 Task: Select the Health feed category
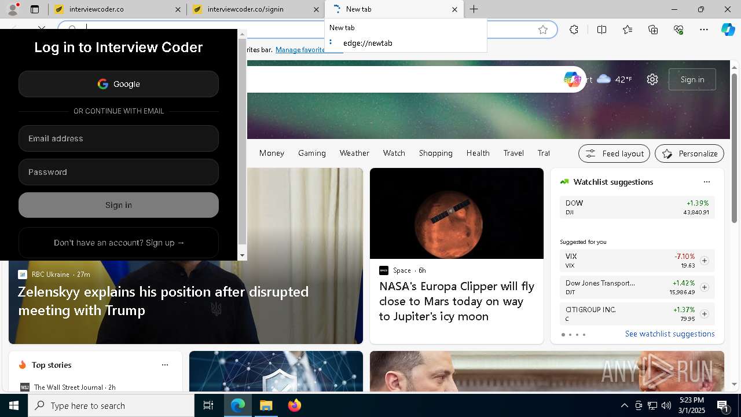click(x=478, y=153)
